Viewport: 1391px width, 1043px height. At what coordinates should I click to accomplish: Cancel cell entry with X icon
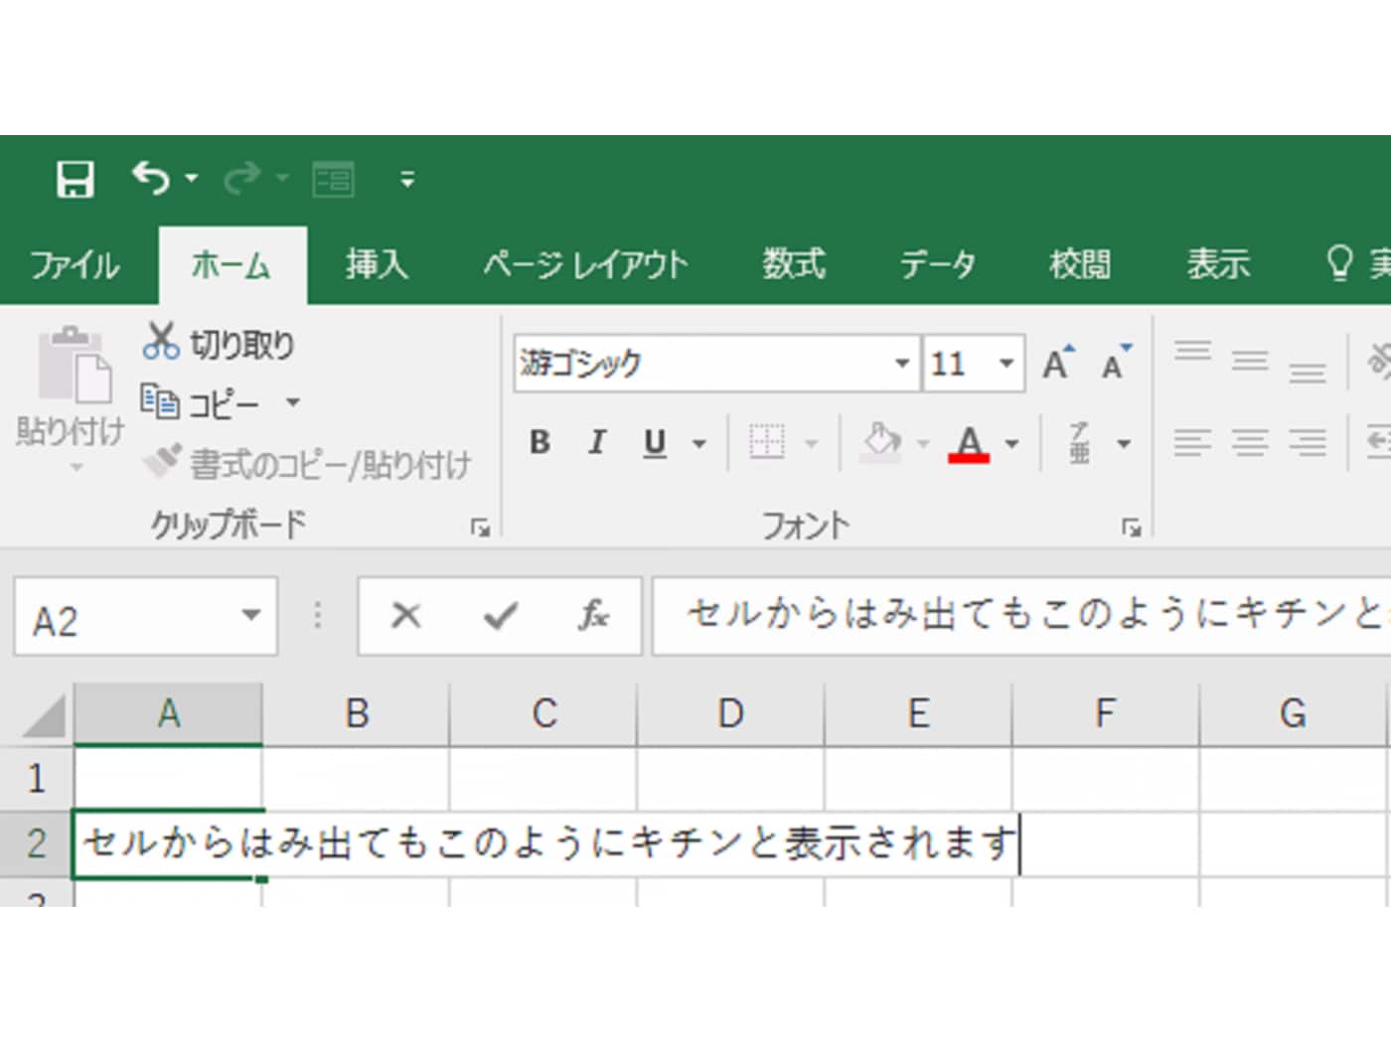405,616
